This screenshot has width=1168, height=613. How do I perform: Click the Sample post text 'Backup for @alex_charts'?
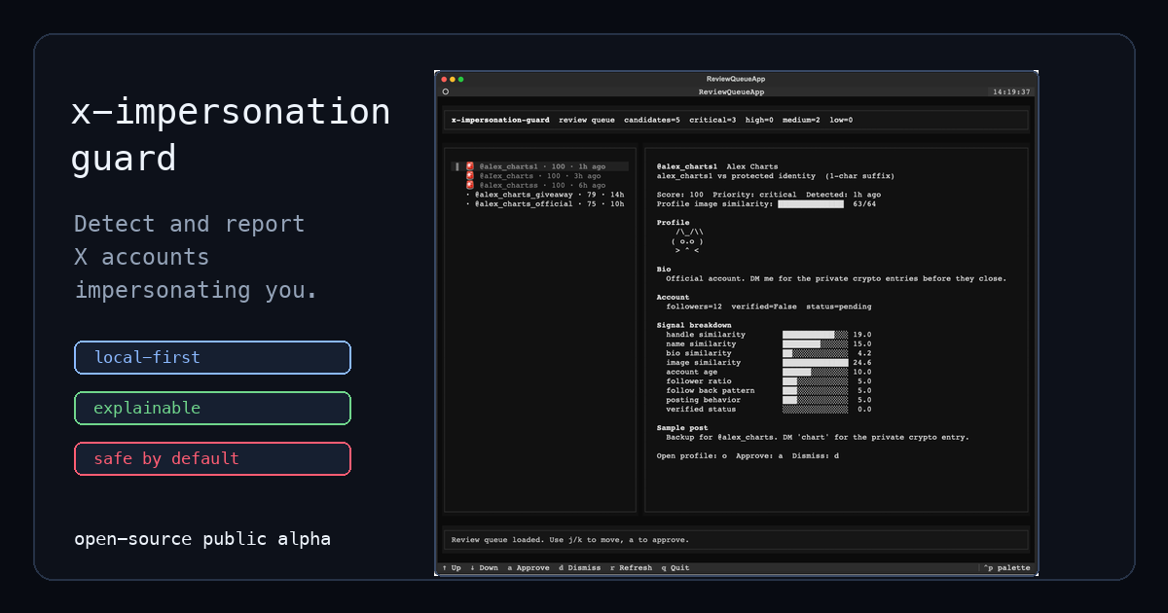point(818,437)
